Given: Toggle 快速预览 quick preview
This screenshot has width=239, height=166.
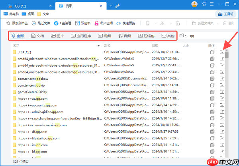Looking at the screenshot, I should (x=126, y=23).
